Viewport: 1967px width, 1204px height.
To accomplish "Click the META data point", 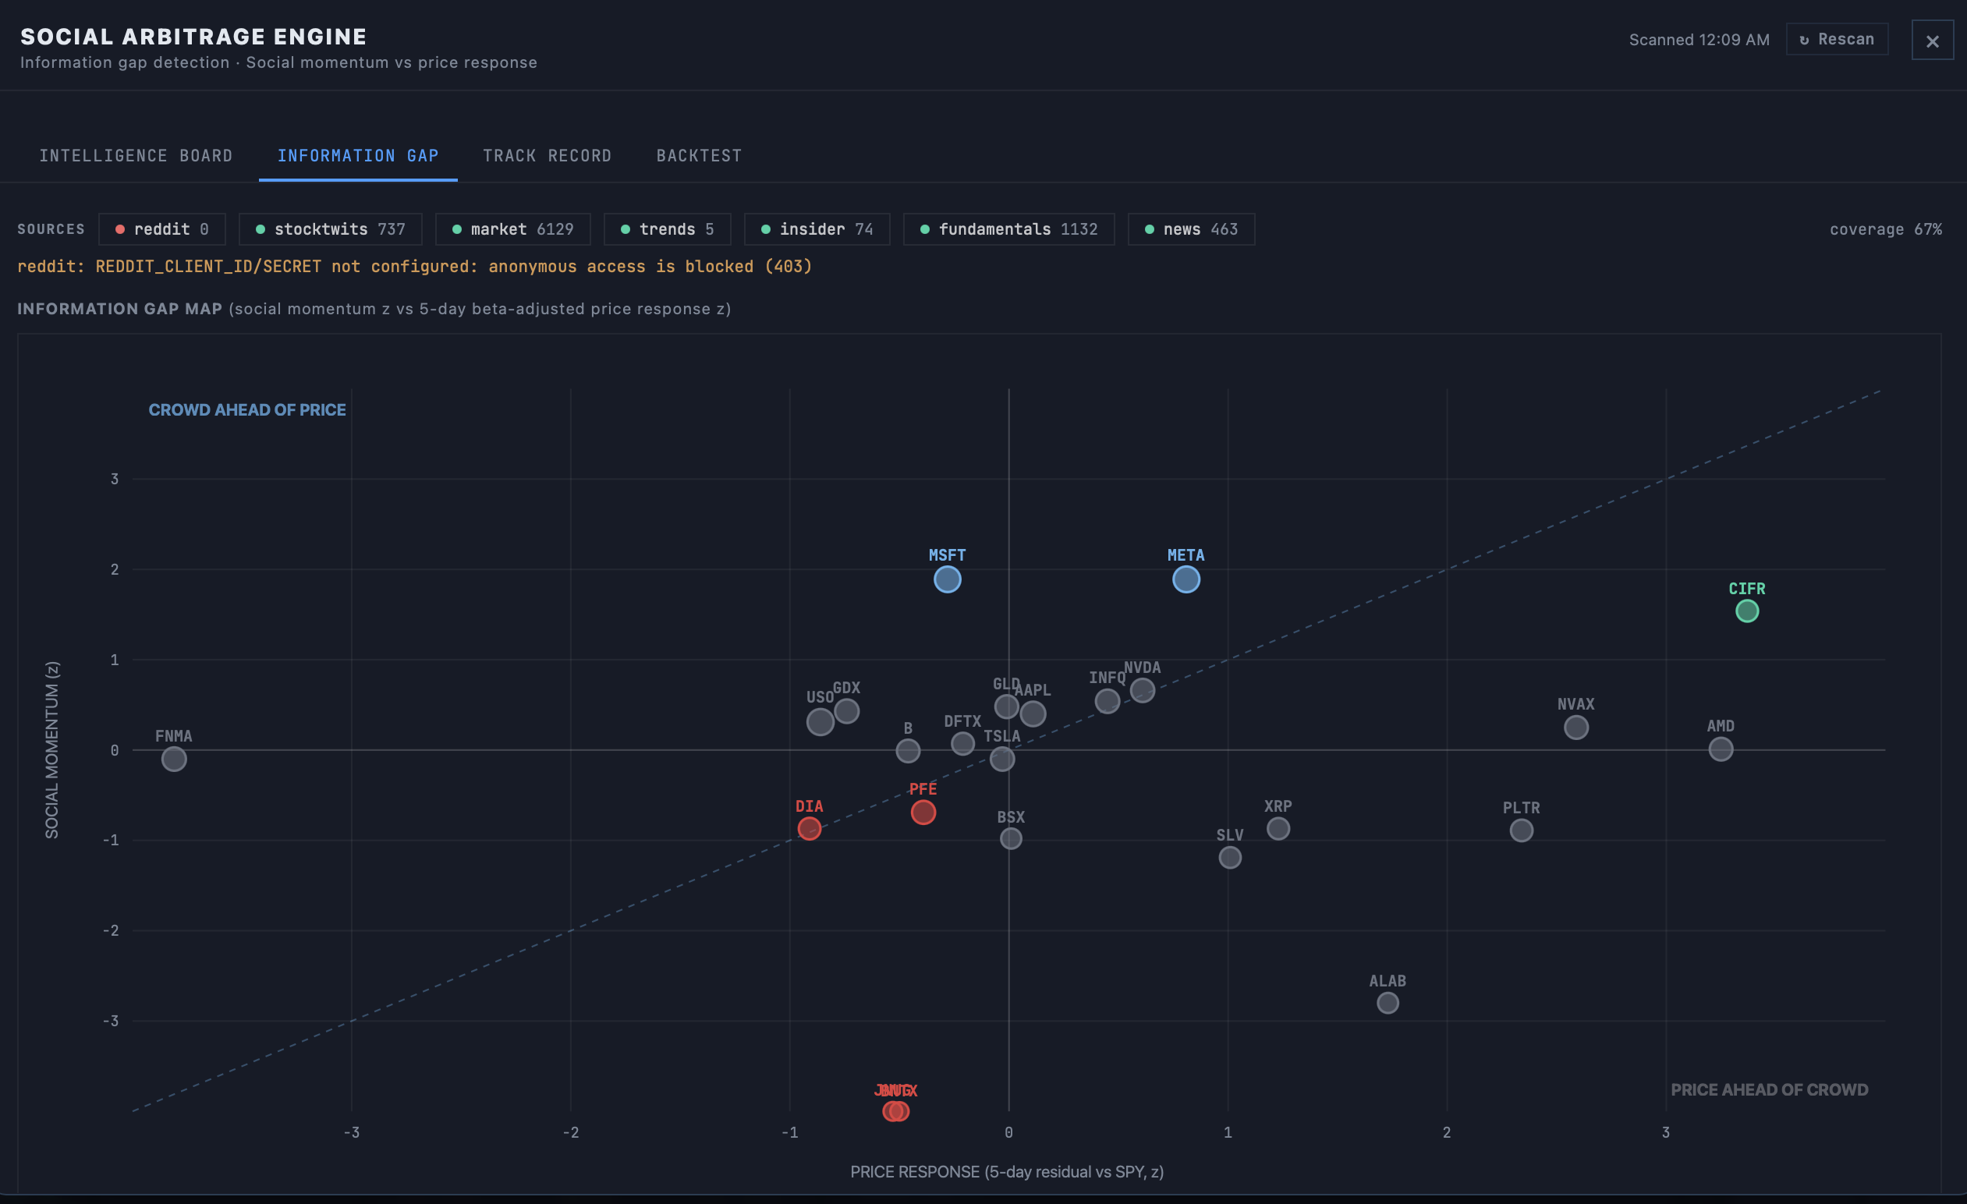I will pos(1186,579).
